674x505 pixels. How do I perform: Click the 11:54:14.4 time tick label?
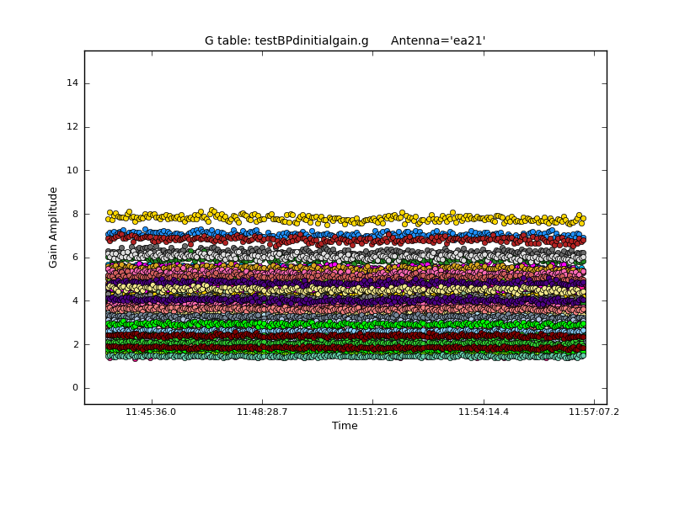point(484,412)
